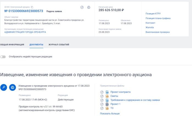Expand file list with Показать больше
192x116 pixels.
point(110,114)
